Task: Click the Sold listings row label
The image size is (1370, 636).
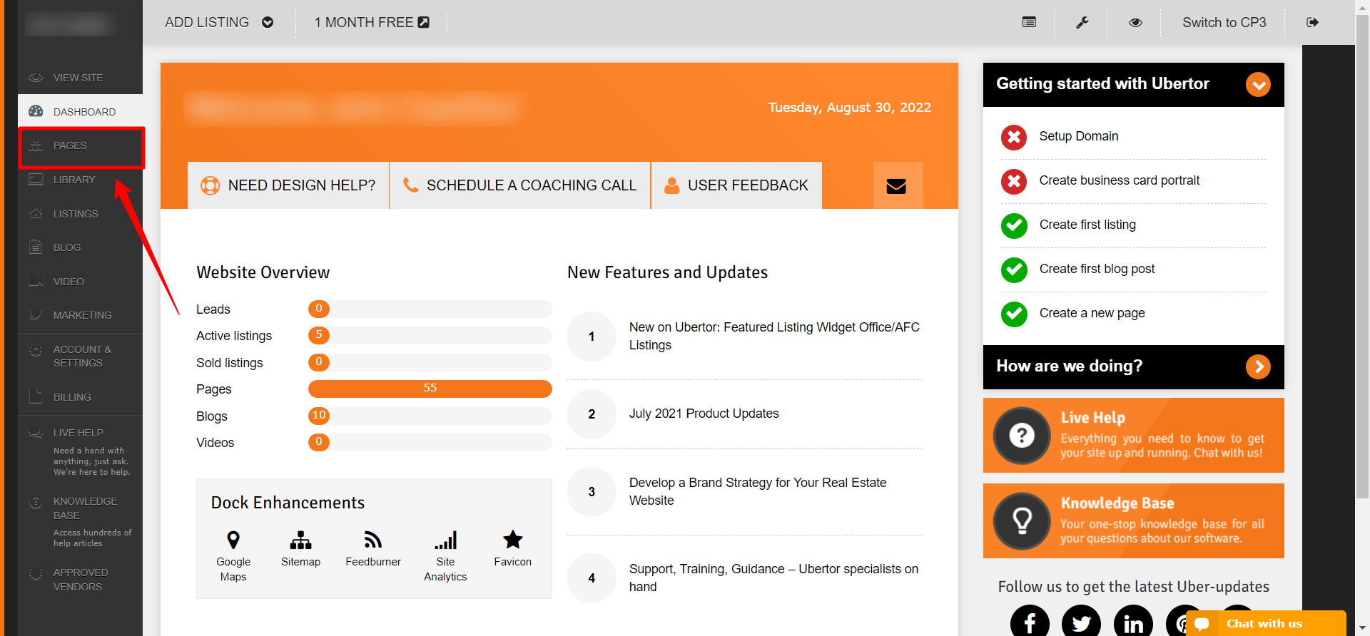Action: coord(230,363)
